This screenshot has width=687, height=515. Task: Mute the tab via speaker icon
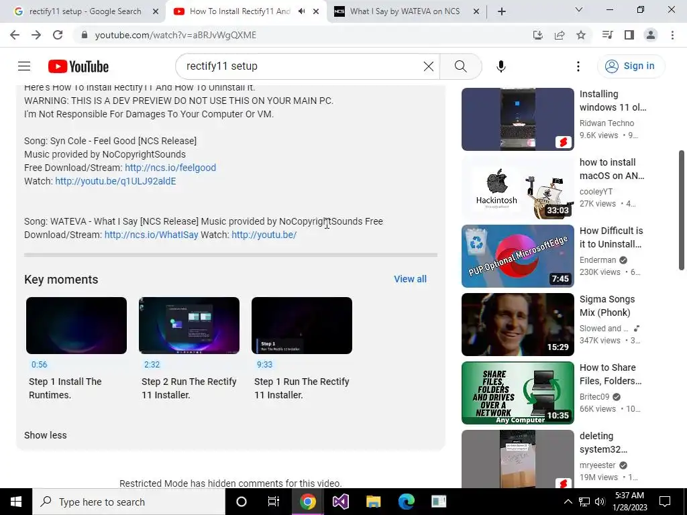pyautogui.click(x=301, y=11)
